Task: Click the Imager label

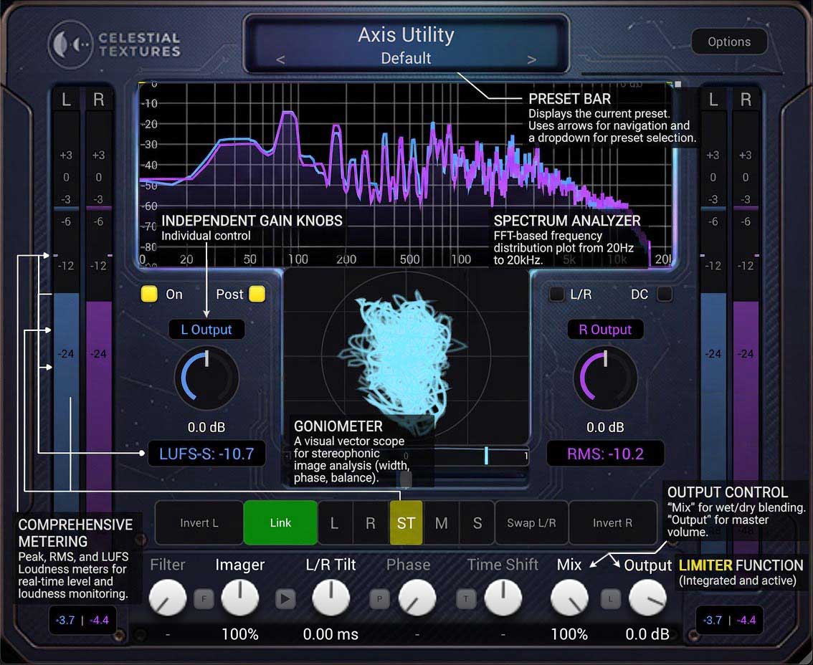Action: [x=240, y=565]
